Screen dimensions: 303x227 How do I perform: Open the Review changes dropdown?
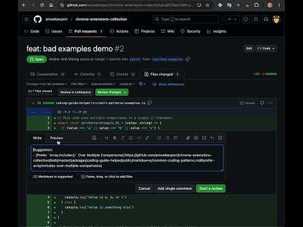click(112, 92)
